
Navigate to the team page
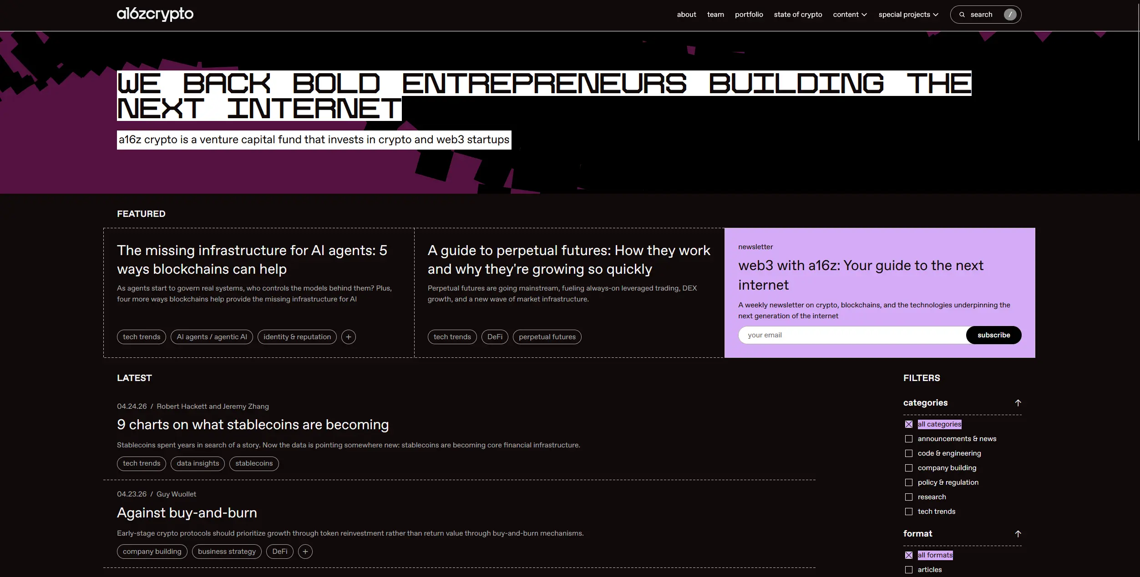[x=715, y=15]
